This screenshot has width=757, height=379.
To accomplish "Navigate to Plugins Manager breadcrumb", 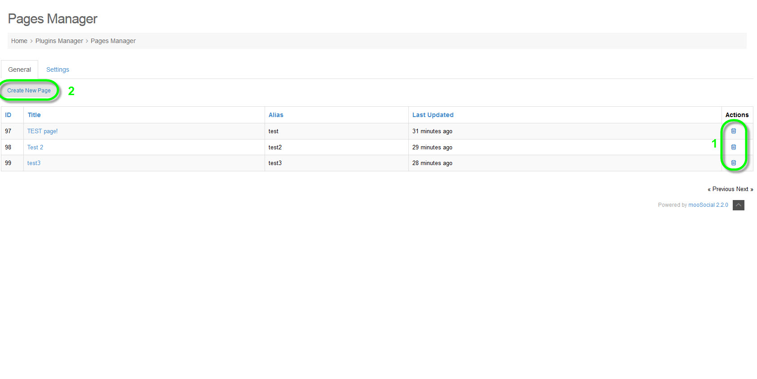I will coord(59,41).
